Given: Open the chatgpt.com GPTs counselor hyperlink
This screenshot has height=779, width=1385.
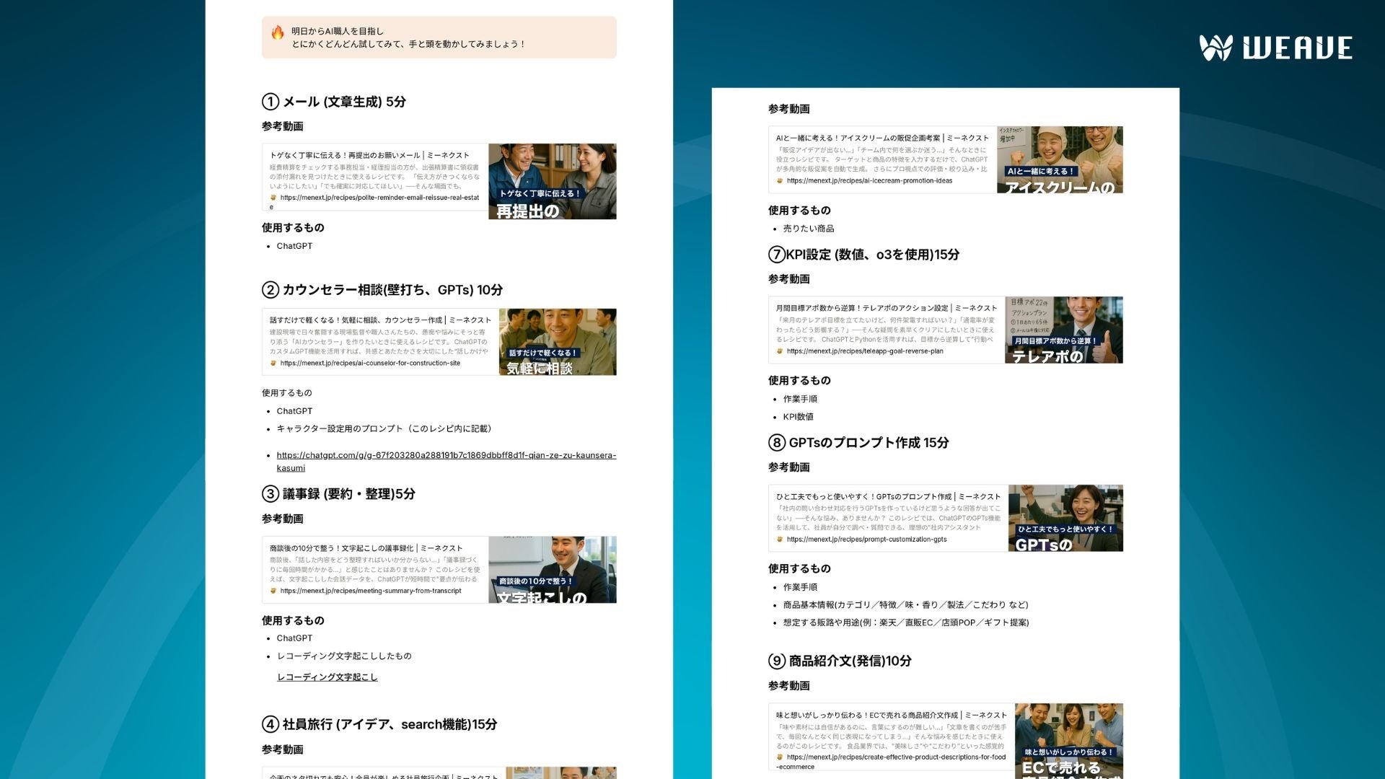Looking at the screenshot, I should [445, 455].
